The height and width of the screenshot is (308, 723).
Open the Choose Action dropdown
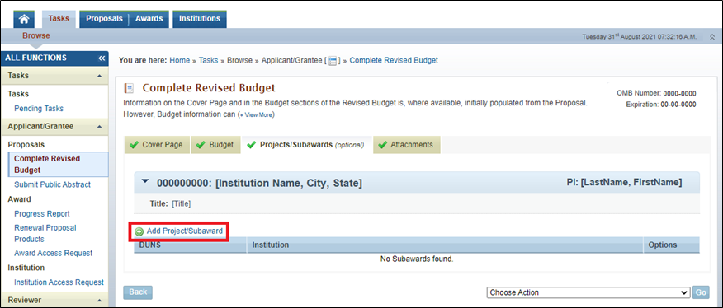coord(588,292)
